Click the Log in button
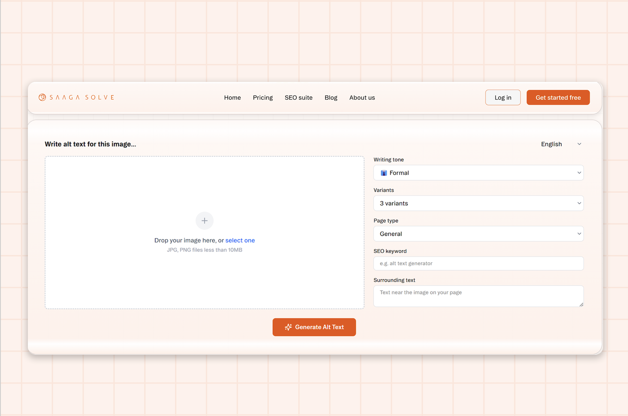This screenshot has height=416, width=628. coord(503,97)
